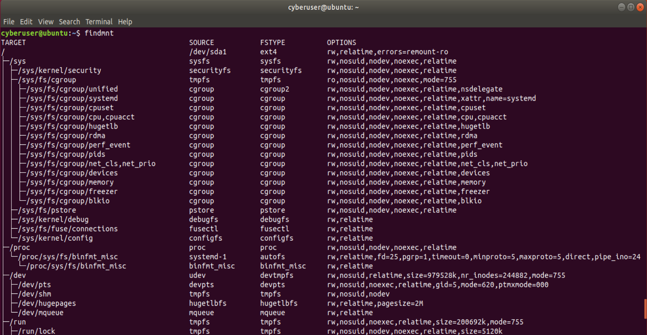Click the /dev/sda1 source text

[208, 52]
